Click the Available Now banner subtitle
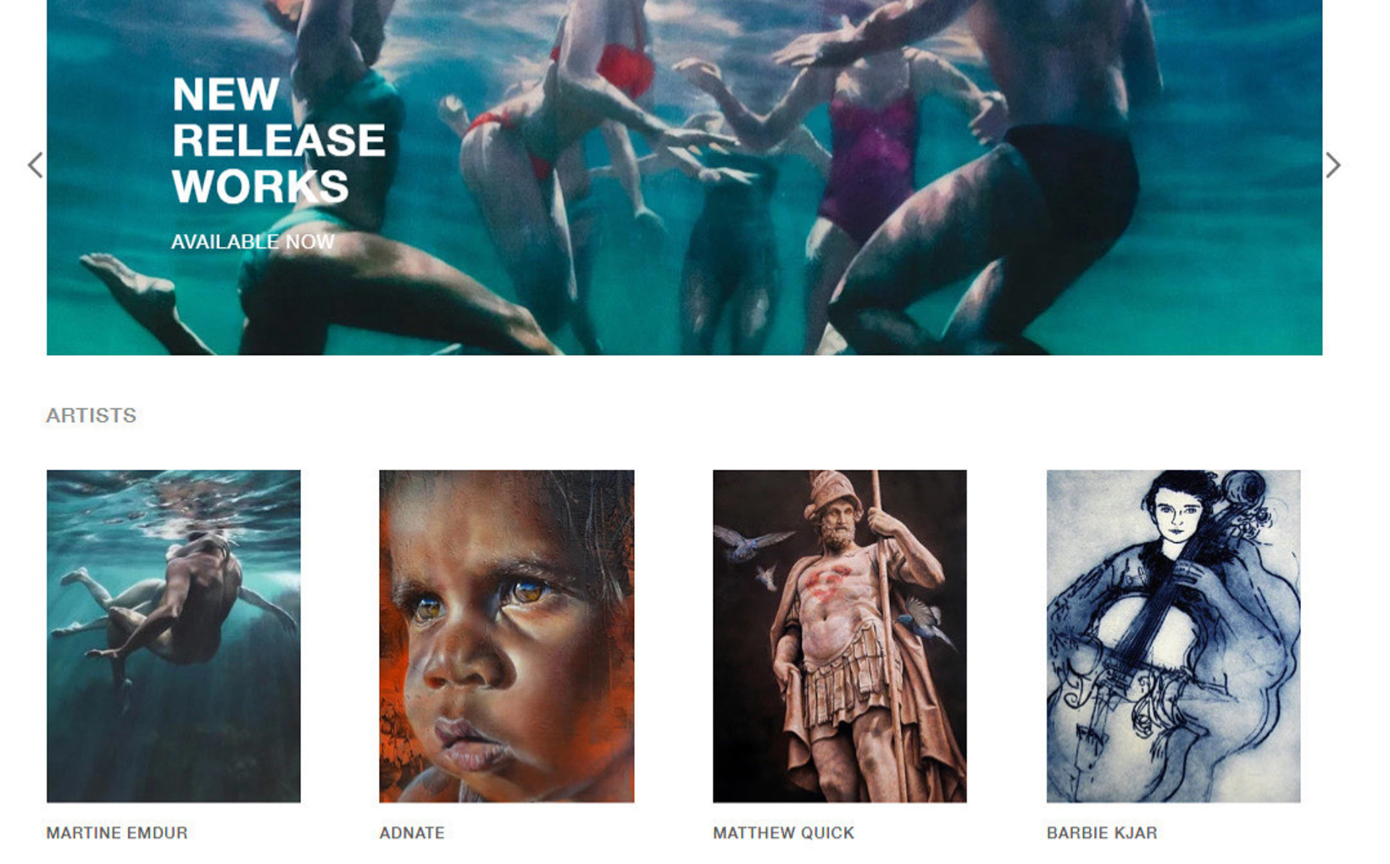 (253, 241)
